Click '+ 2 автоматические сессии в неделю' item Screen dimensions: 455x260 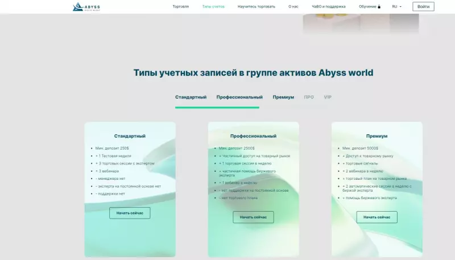(x=377, y=188)
